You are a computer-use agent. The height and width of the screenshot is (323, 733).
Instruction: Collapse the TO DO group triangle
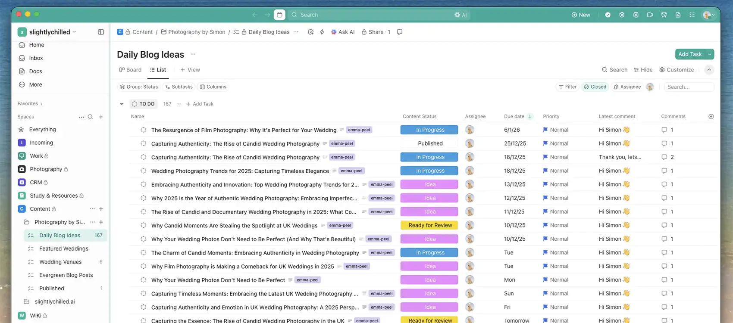pos(122,104)
